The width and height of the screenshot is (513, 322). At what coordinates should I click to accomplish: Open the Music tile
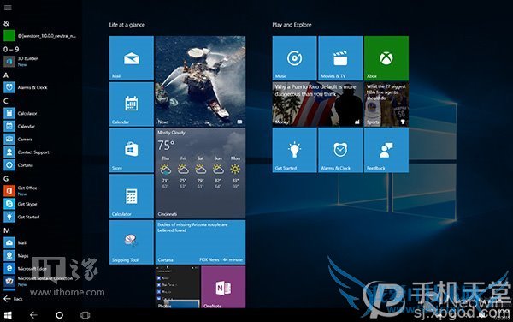point(294,58)
